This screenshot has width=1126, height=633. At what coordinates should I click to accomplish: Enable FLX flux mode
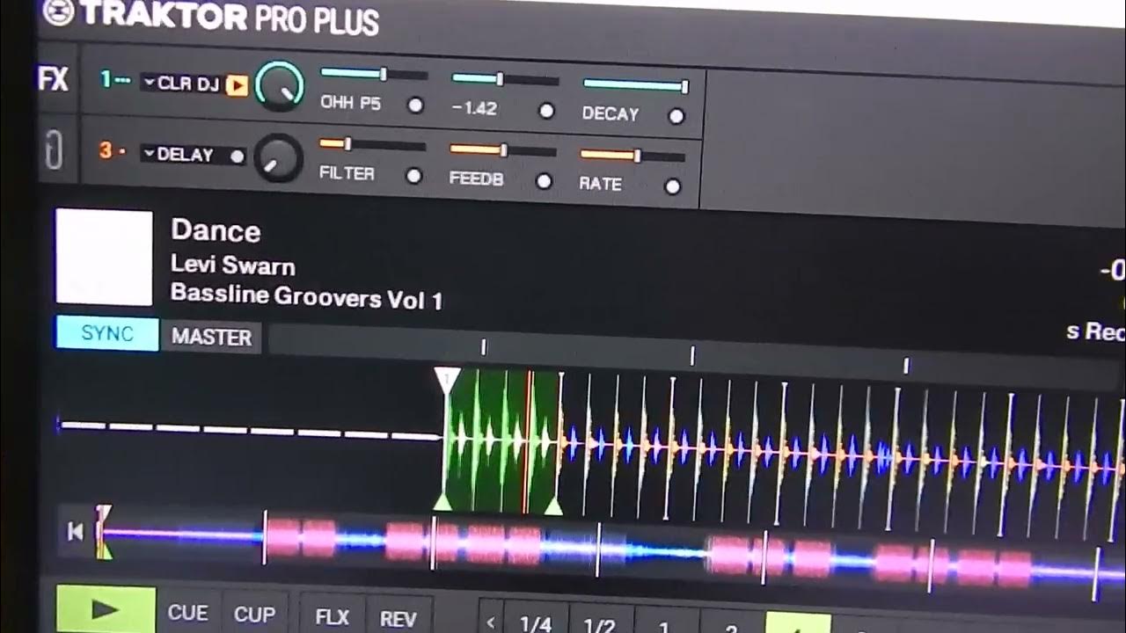coord(333,616)
